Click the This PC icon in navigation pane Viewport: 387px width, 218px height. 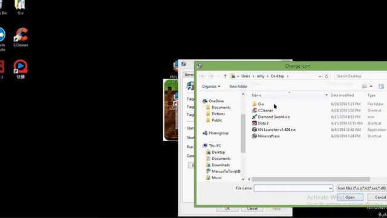click(205, 145)
